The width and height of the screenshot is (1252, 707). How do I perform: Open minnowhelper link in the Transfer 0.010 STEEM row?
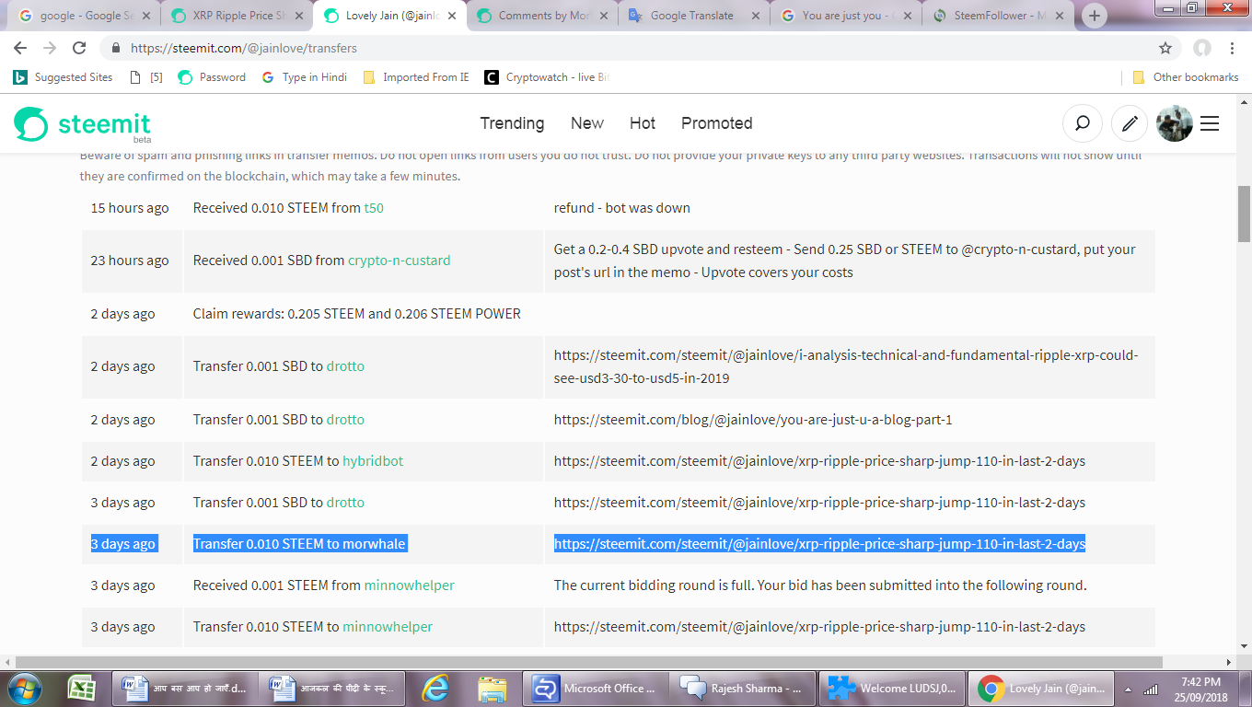pyautogui.click(x=388, y=627)
